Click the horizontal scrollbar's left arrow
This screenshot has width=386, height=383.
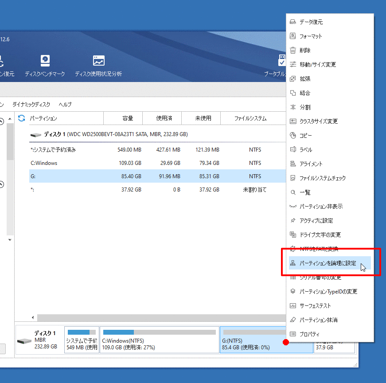(x=33, y=318)
